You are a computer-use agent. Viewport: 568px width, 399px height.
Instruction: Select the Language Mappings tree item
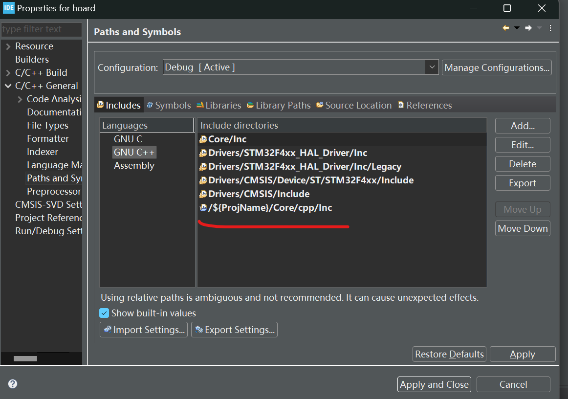pyautogui.click(x=54, y=165)
